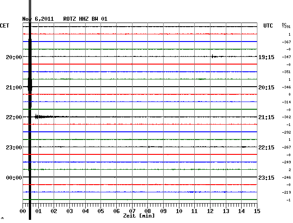Click minute 15 on the time axis
The height and width of the screenshot is (223, 293).
click(x=257, y=211)
